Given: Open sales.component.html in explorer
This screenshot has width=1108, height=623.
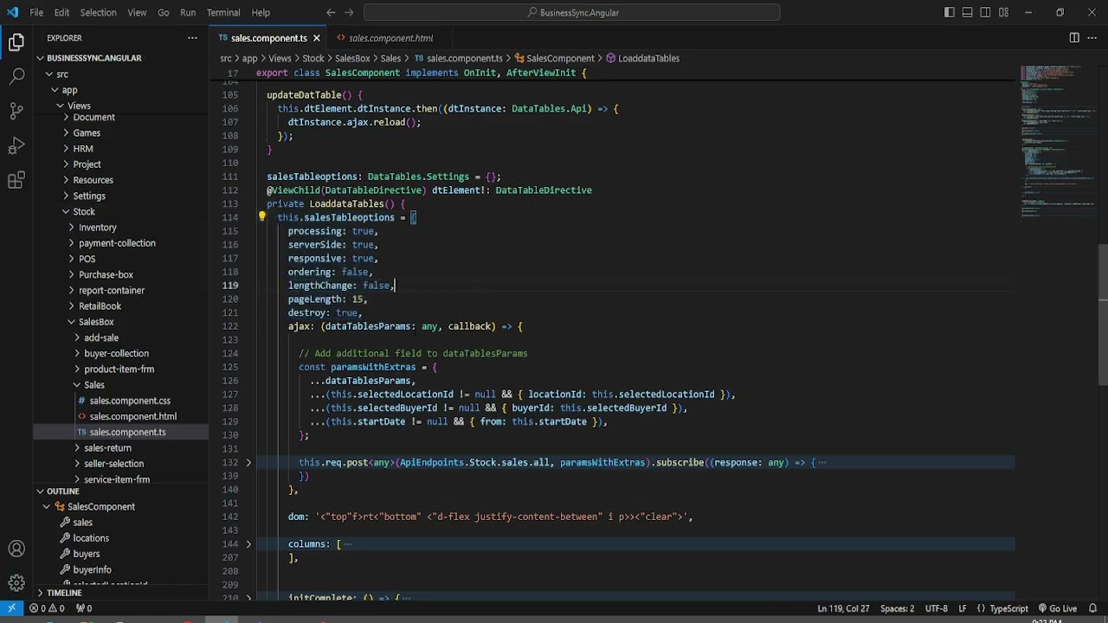Looking at the screenshot, I should [x=132, y=416].
